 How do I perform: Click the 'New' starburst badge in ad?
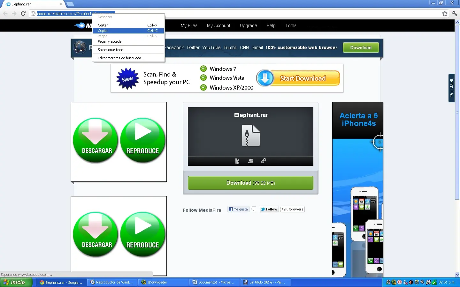[x=127, y=79]
